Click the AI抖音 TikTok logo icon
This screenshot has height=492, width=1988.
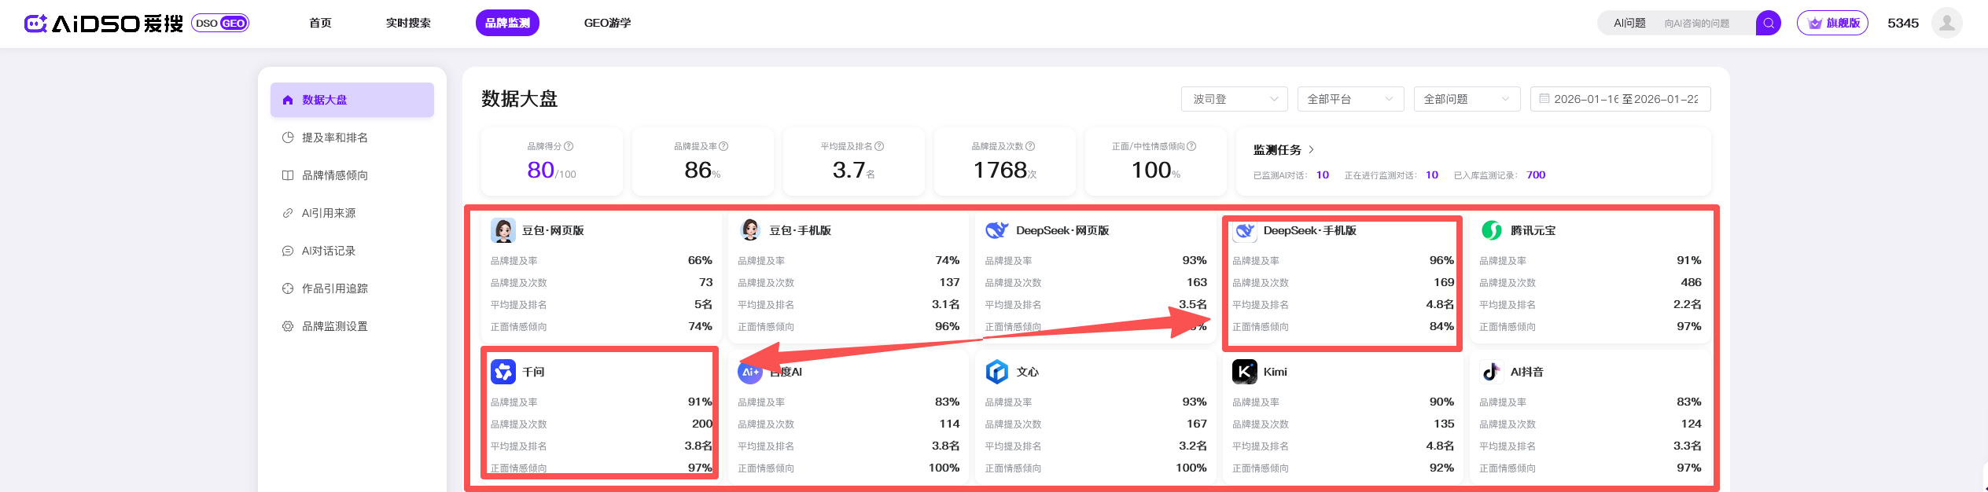1491,372
